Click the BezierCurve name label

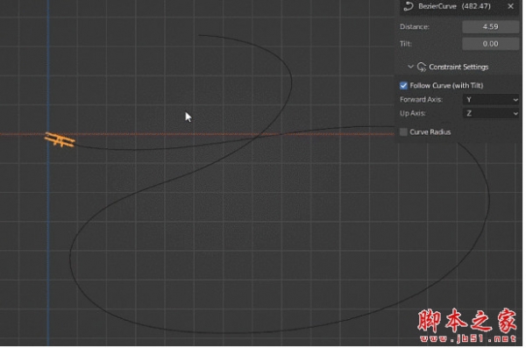pyautogui.click(x=437, y=6)
